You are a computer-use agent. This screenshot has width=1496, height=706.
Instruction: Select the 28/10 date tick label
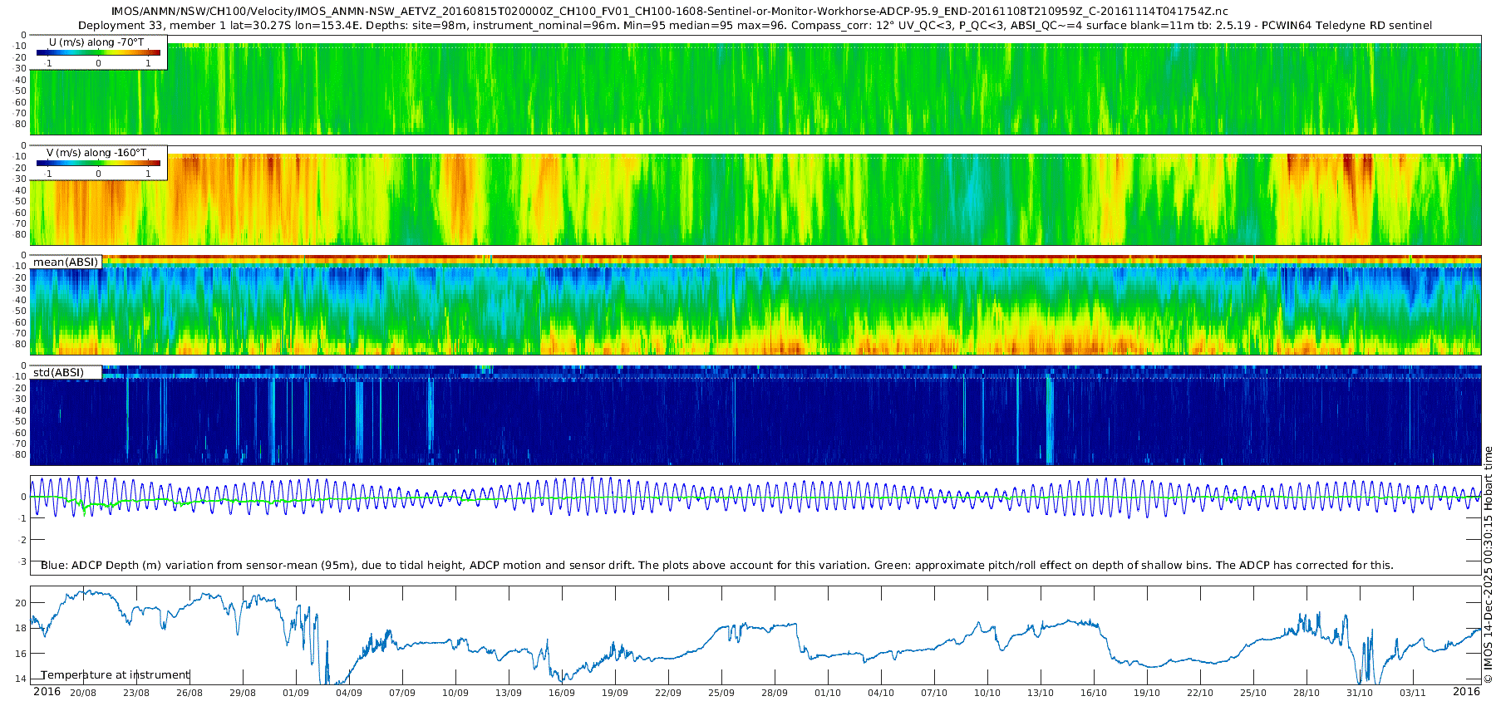coord(1307,693)
